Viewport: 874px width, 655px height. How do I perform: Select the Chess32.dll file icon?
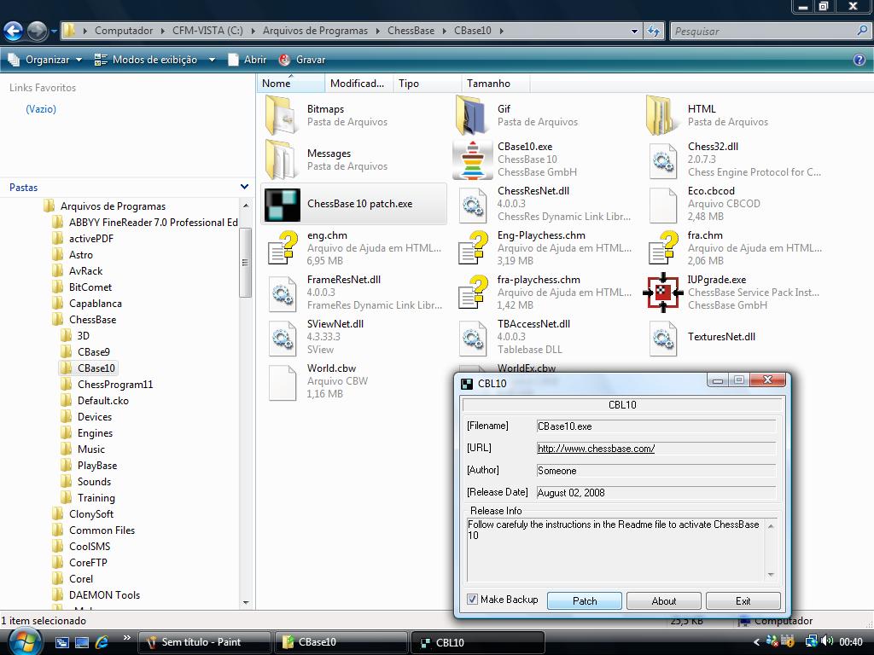pos(662,160)
